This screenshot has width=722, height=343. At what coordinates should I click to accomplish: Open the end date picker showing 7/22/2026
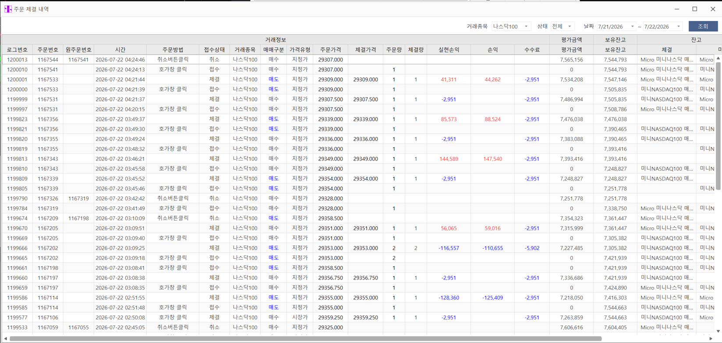pos(663,26)
